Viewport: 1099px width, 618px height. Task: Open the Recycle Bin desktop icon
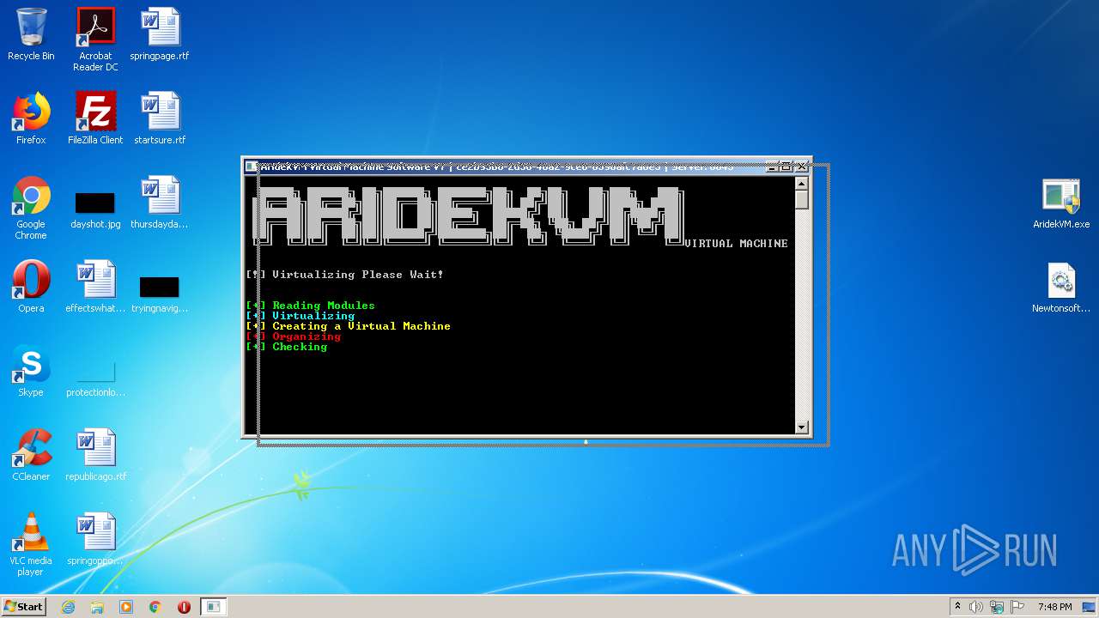coord(31,34)
